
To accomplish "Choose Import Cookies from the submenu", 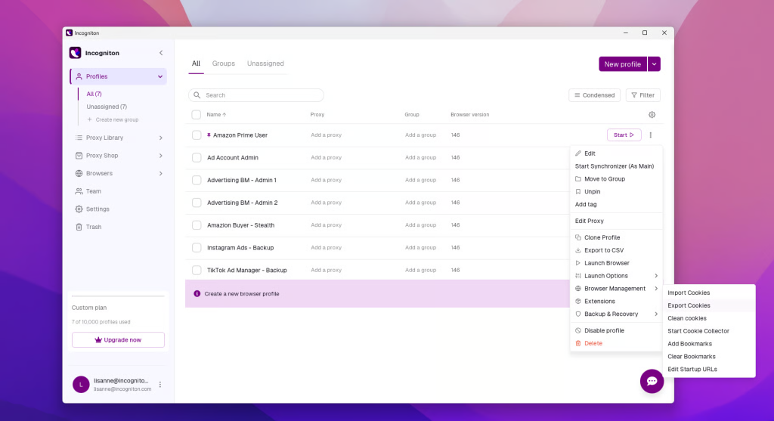I will (709, 293).
